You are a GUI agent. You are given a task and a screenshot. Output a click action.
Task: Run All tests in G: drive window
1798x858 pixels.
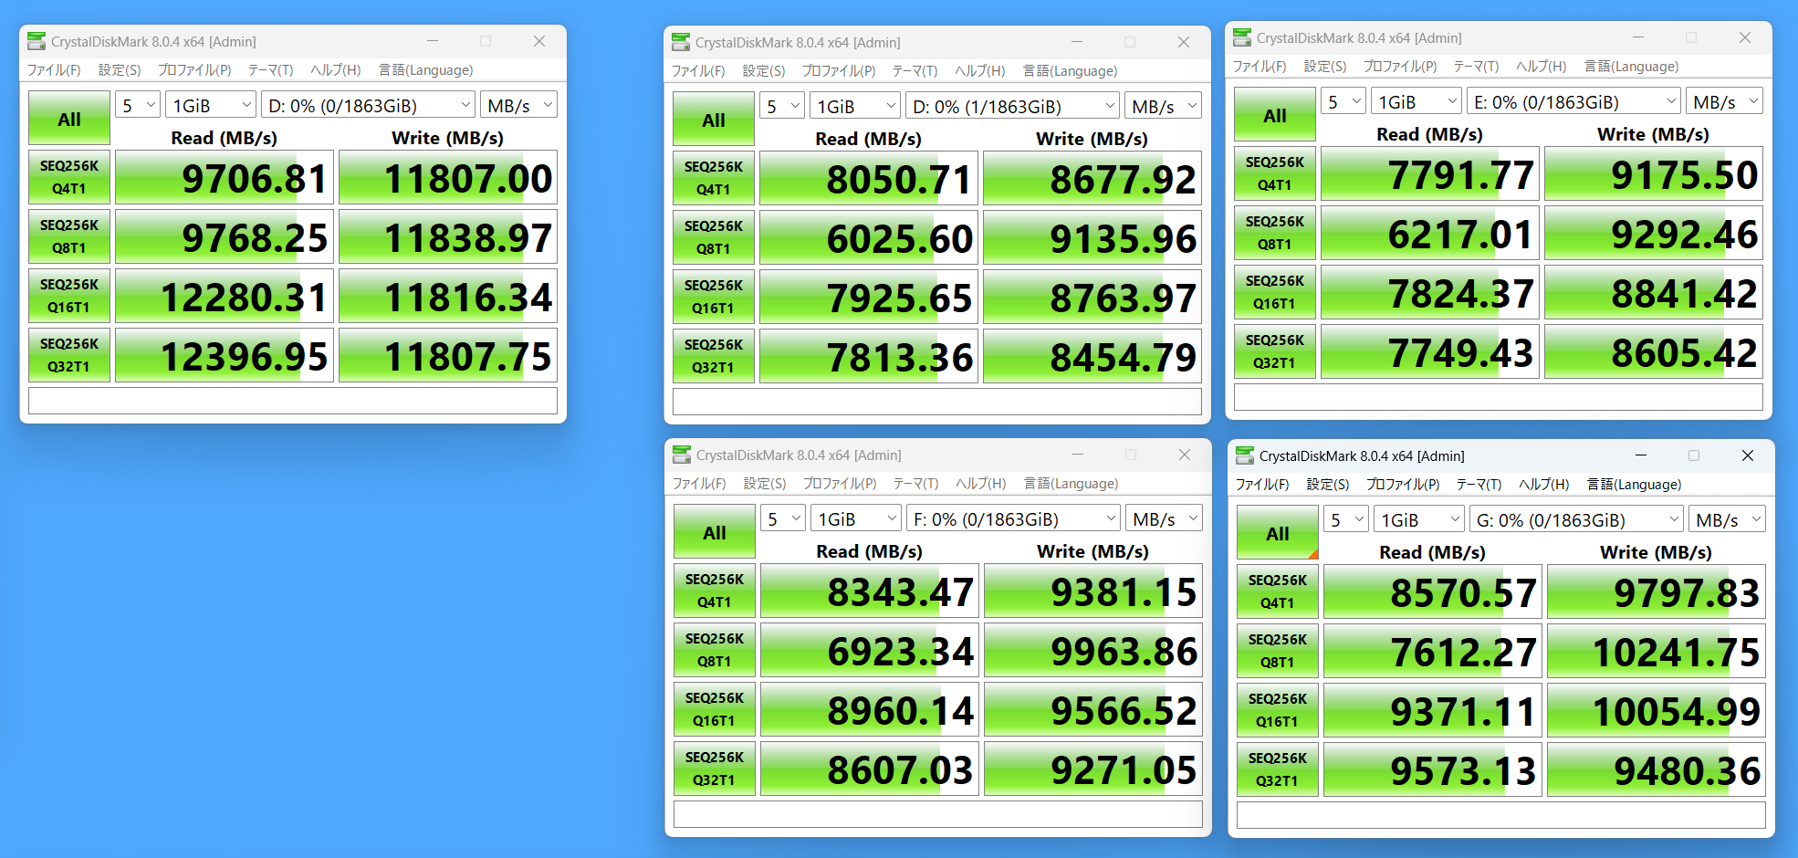pyautogui.click(x=1278, y=532)
